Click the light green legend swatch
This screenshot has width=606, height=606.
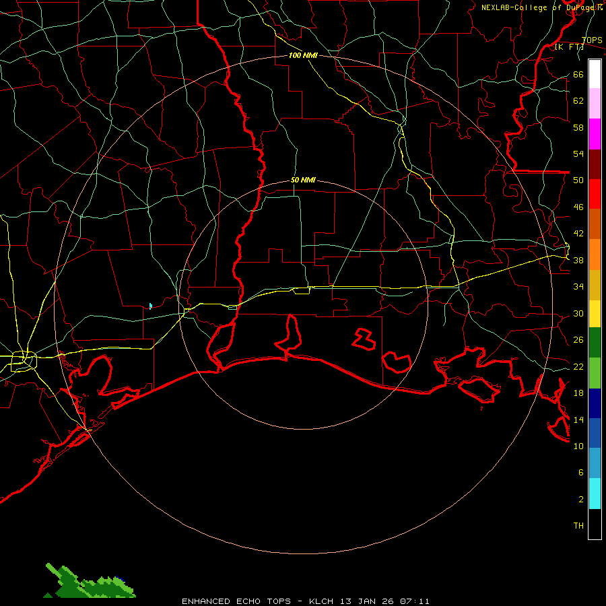click(x=595, y=373)
